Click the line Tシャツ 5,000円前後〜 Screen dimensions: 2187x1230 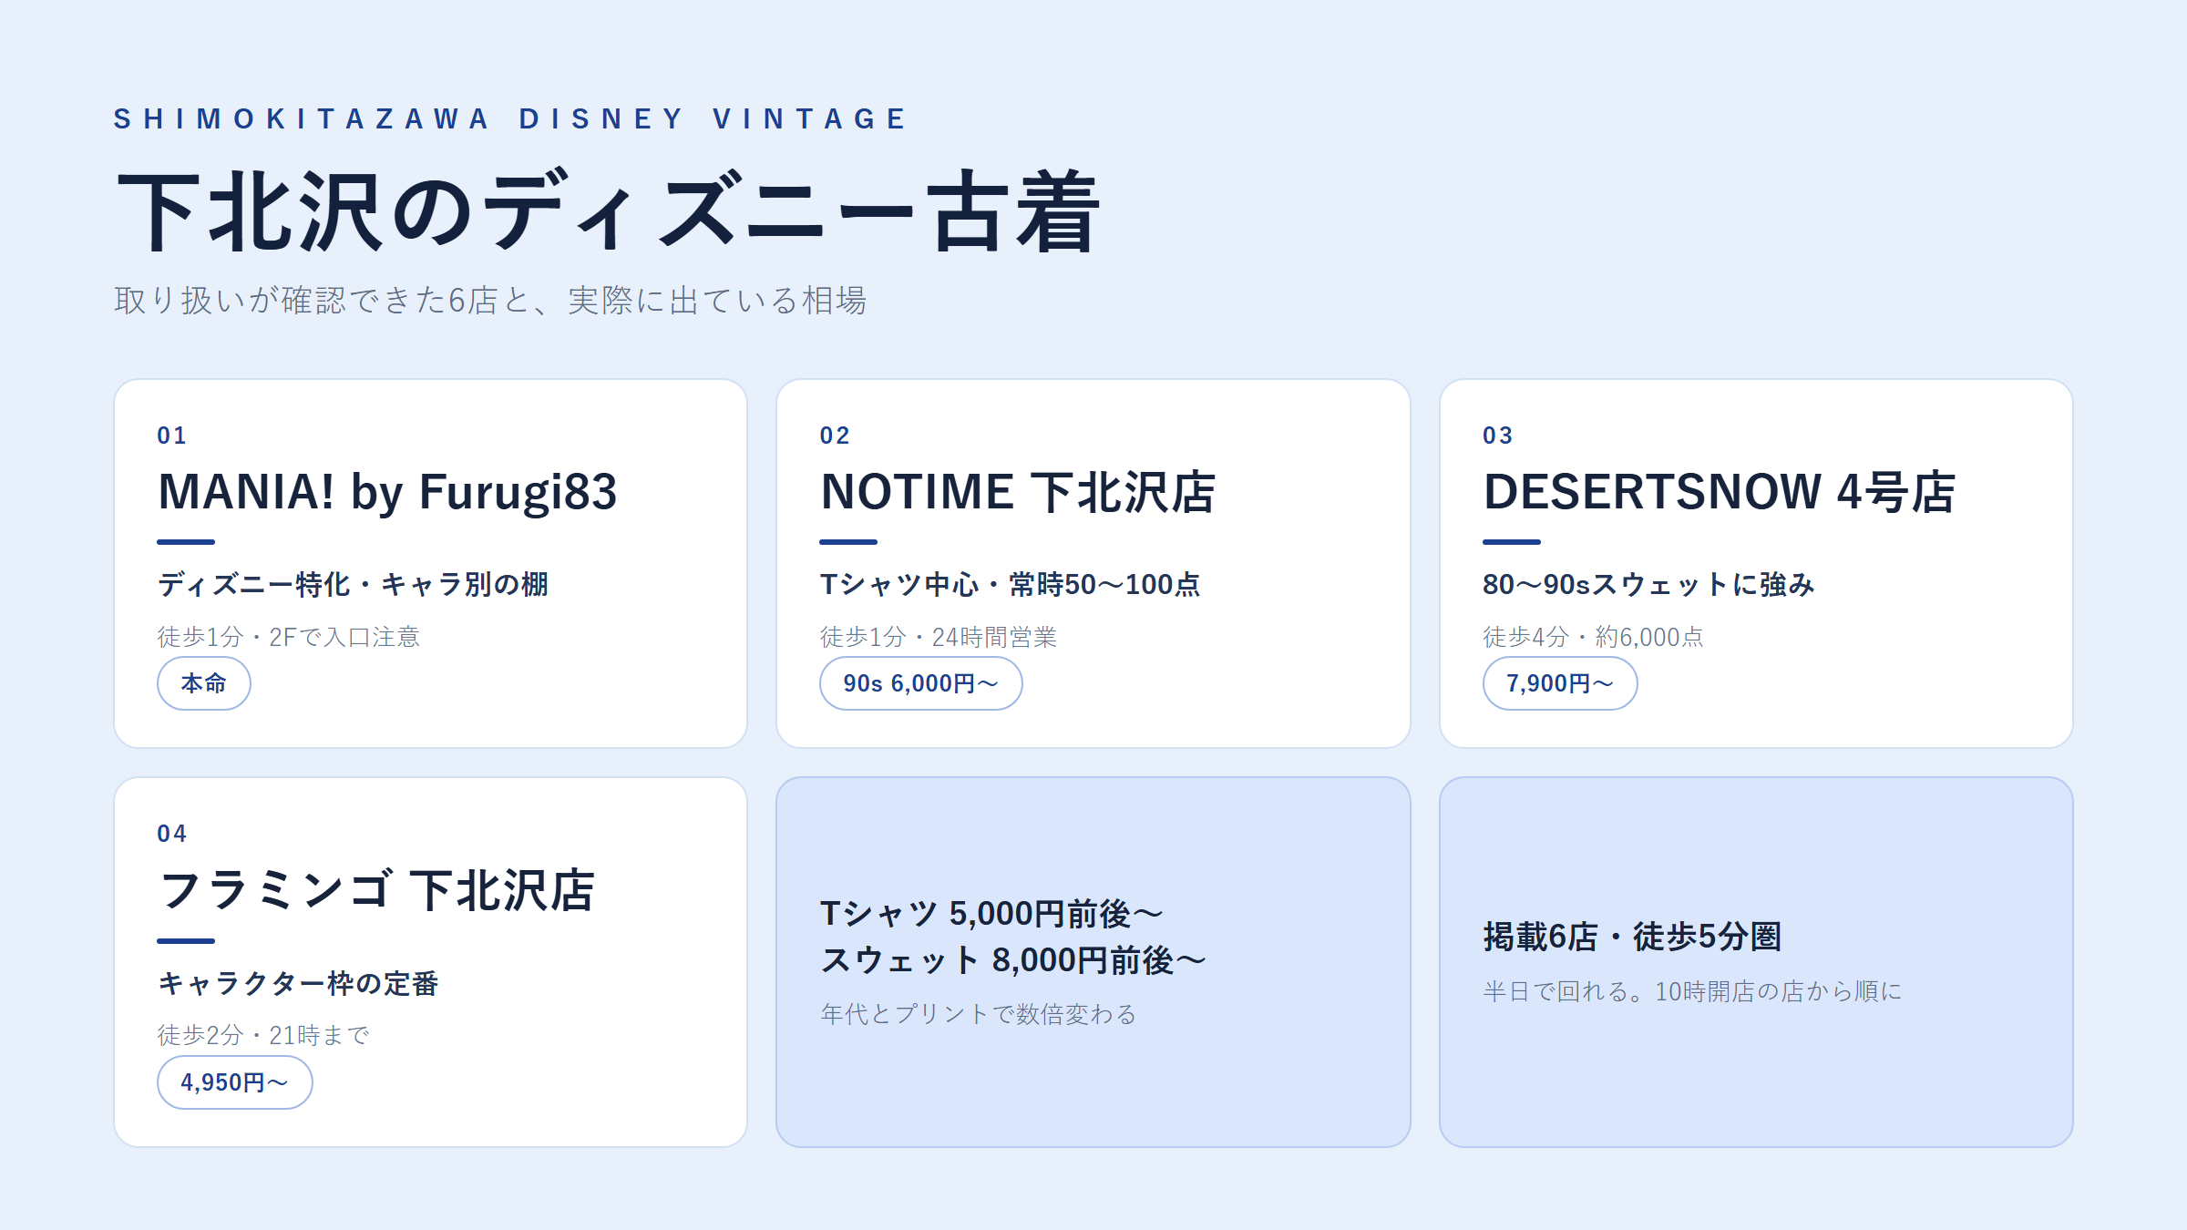click(991, 914)
